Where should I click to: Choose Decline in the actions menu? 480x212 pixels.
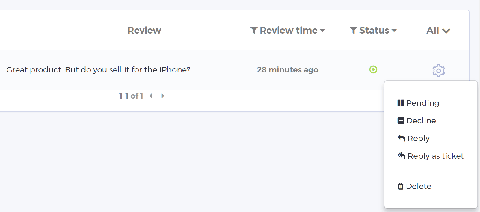421,121
